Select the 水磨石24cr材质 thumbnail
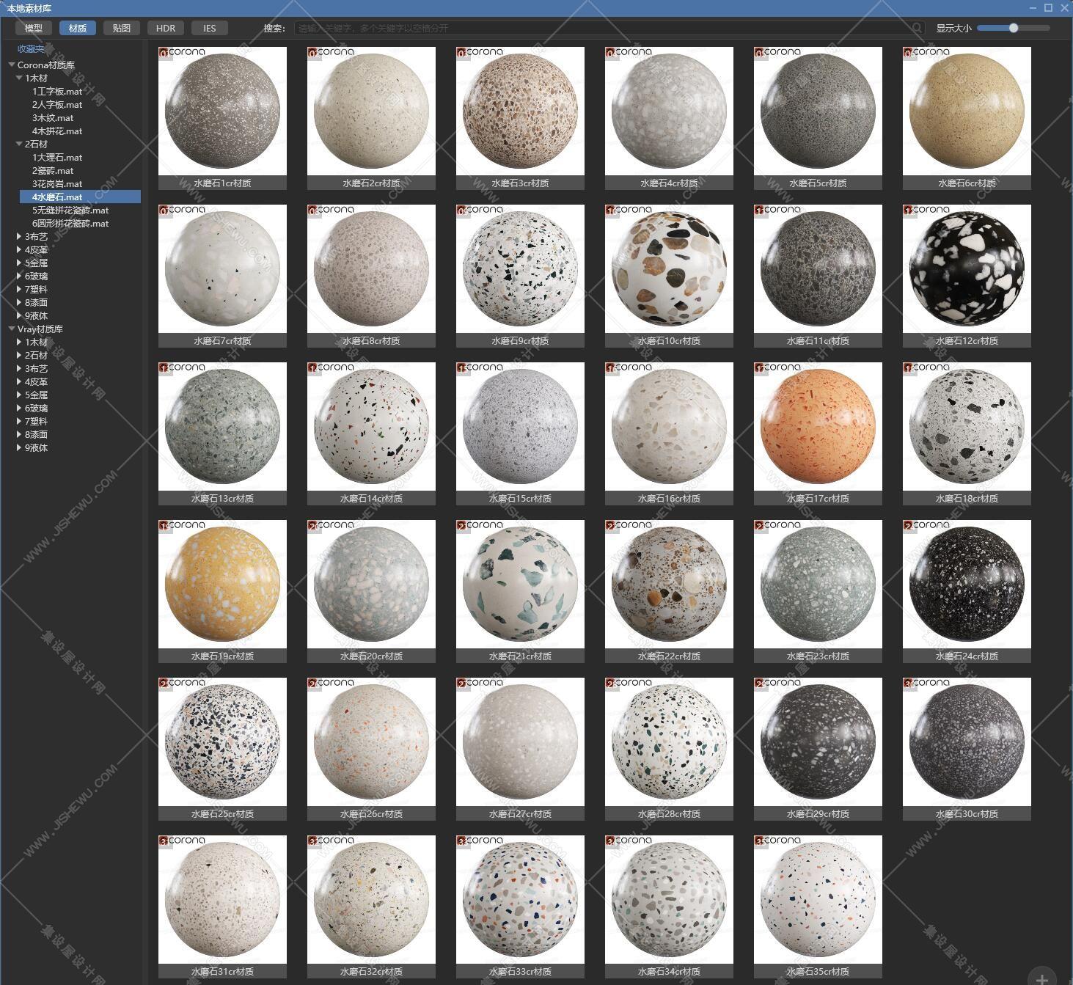1073x985 pixels. click(x=967, y=585)
